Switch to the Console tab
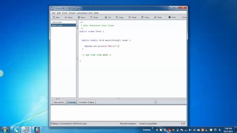The height and width of the screenshot is (133, 237). tap(71, 102)
